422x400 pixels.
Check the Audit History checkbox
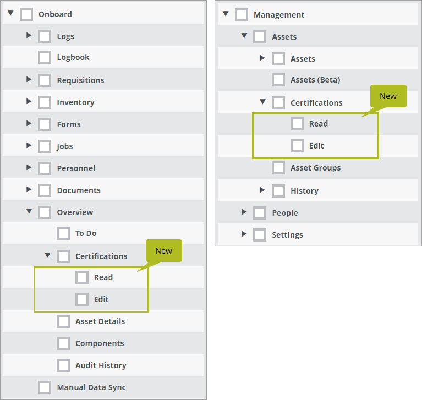coord(63,365)
